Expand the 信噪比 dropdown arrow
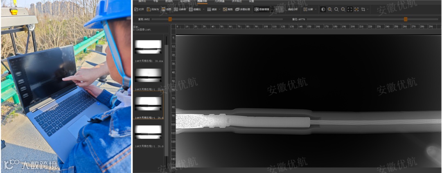 203,9
